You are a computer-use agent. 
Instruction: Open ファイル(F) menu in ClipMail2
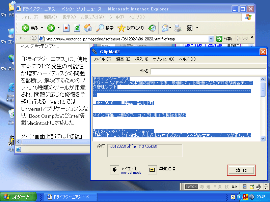[x=102, y=59]
